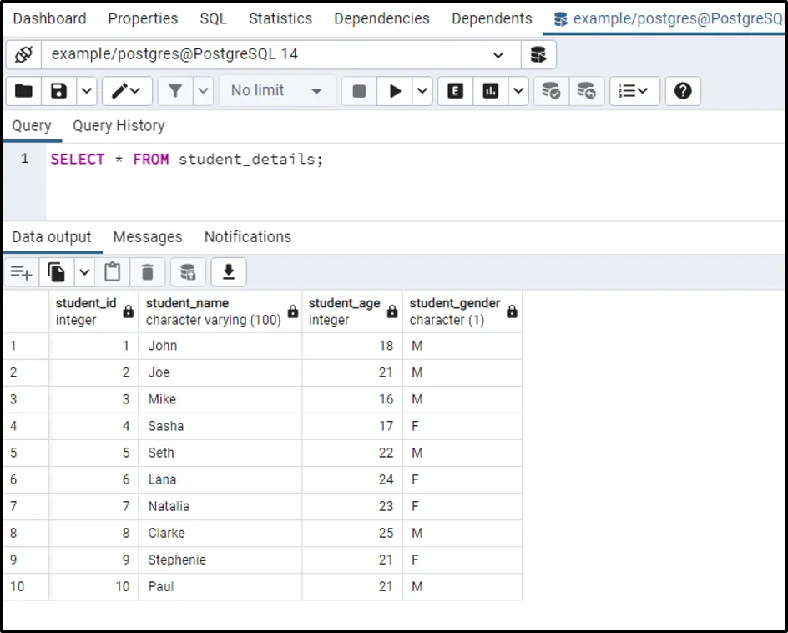Click the Commit transaction icon
This screenshot has width=788, height=633.
click(551, 91)
